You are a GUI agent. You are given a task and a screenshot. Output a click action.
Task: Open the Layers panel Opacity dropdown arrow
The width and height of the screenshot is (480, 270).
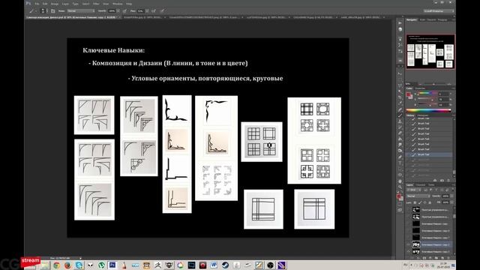[x=451, y=196]
